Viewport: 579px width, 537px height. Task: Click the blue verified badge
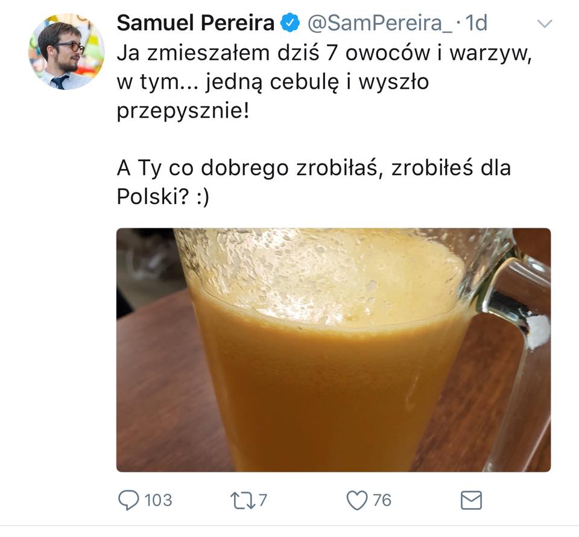[290, 23]
